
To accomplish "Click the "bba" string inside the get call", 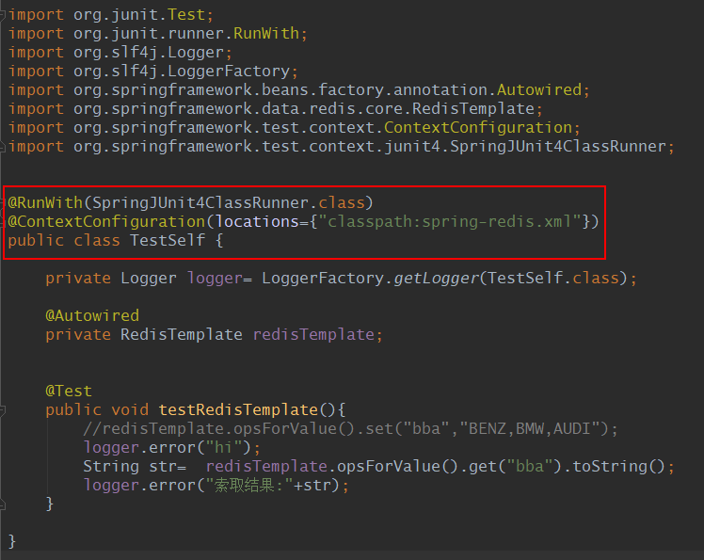I will pos(530,466).
